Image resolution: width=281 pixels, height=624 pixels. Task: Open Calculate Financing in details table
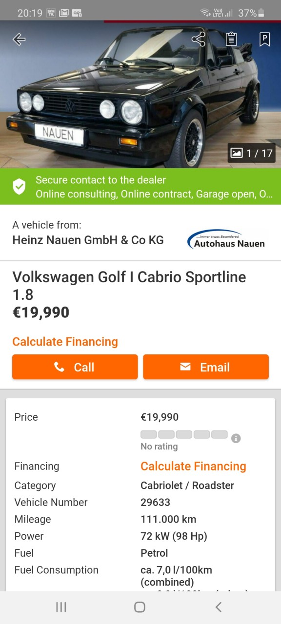point(193,466)
